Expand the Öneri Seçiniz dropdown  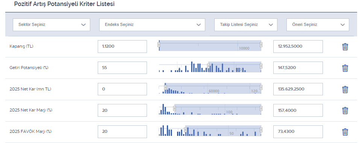318,25
